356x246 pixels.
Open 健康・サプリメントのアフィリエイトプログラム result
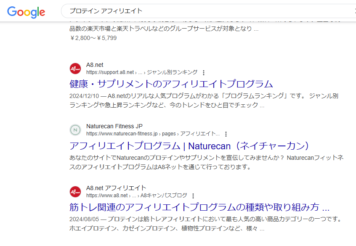tap(171, 84)
